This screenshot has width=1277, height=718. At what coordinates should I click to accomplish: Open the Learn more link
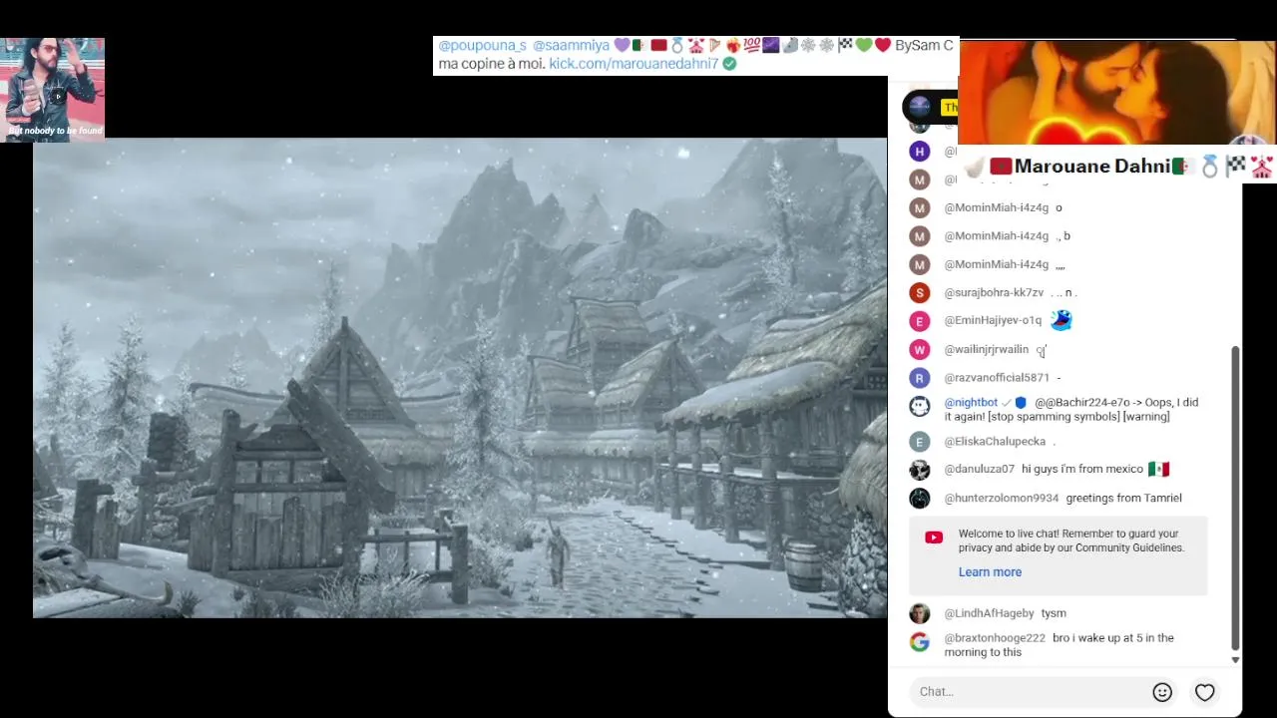[x=990, y=572]
